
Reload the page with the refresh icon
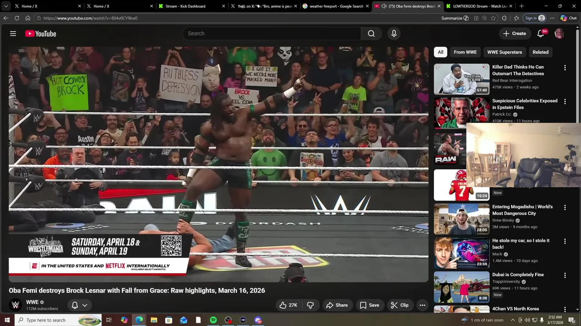17,18
